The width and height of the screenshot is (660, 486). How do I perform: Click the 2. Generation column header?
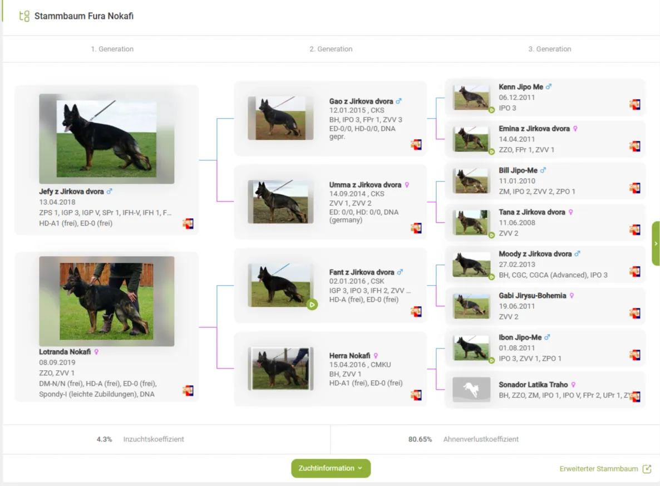point(331,49)
